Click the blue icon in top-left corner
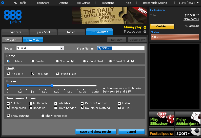The width and height of the screenshot is (201, 138). (x=3, y=3)
